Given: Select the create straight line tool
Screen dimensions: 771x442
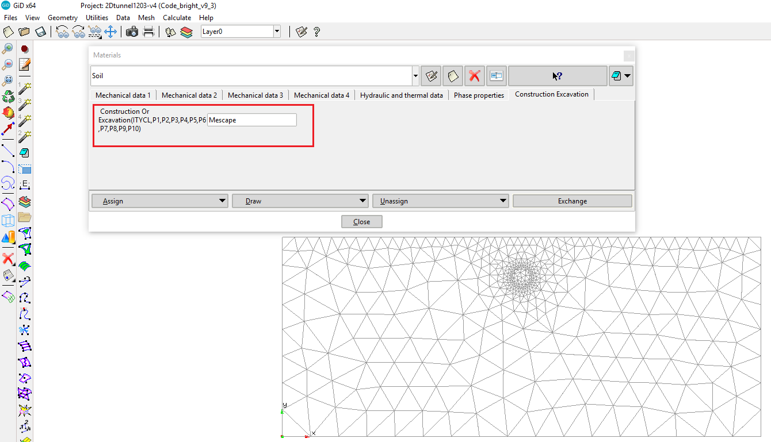Looking at the screenshot, I should pyautogui.click(x=8, y=151).
